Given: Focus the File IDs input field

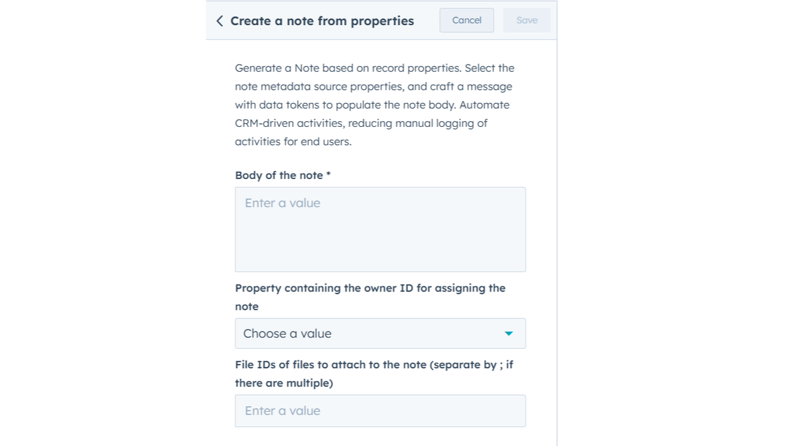Looking at the screenshot, I should [x=380, y=411].
